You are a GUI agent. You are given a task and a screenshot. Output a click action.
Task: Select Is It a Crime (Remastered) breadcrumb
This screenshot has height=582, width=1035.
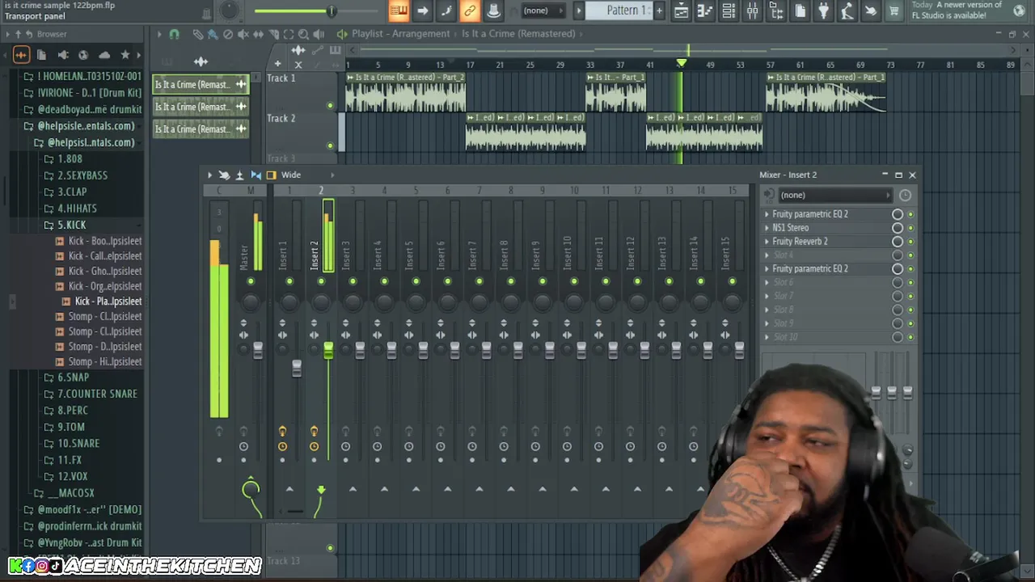518,34
